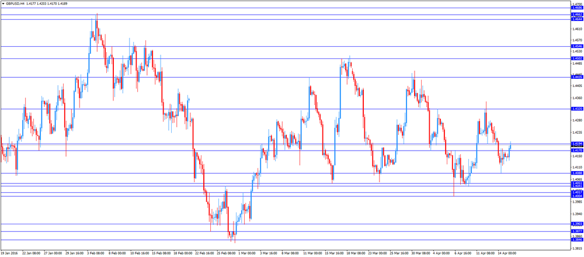Select the 1.3903 level price label

pyautogui.click(x=576, y=224)
